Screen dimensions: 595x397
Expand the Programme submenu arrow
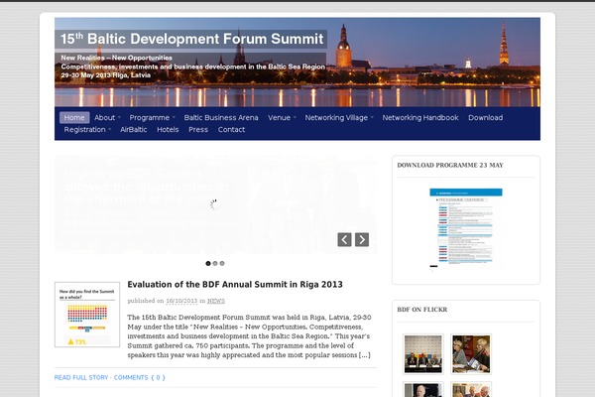[174, 118]
